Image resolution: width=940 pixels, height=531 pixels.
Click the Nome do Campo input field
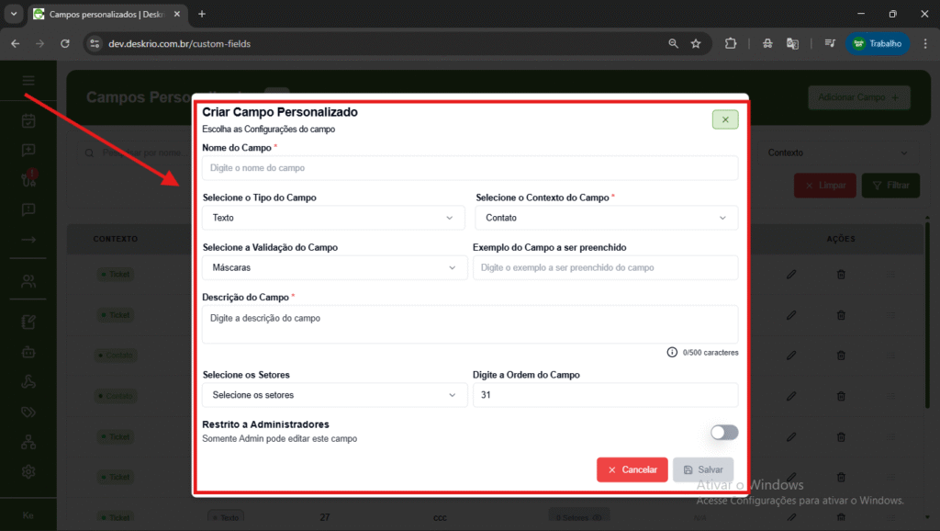coord(469,168)
